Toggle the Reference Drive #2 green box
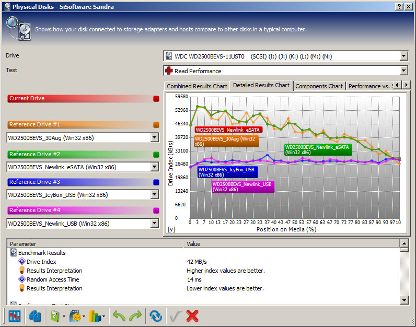Image resolution: width=416 pixels, height=327 pixels. click(156, 154)
